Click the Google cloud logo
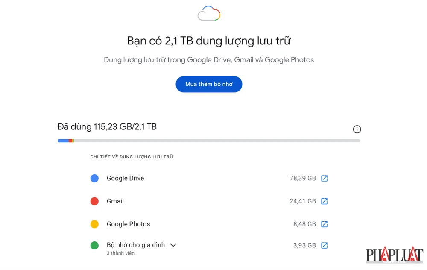 (209, 13)
